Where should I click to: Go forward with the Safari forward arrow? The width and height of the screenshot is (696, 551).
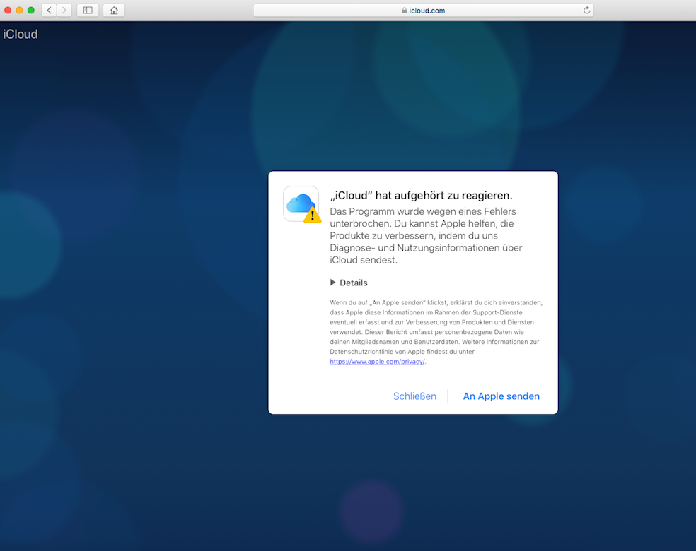click(x=64, y=10)
